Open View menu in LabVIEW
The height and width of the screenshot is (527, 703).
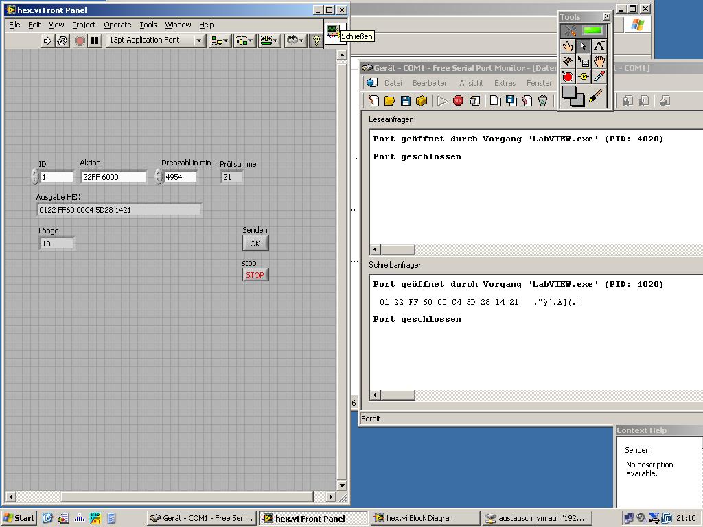click(56, 25)
